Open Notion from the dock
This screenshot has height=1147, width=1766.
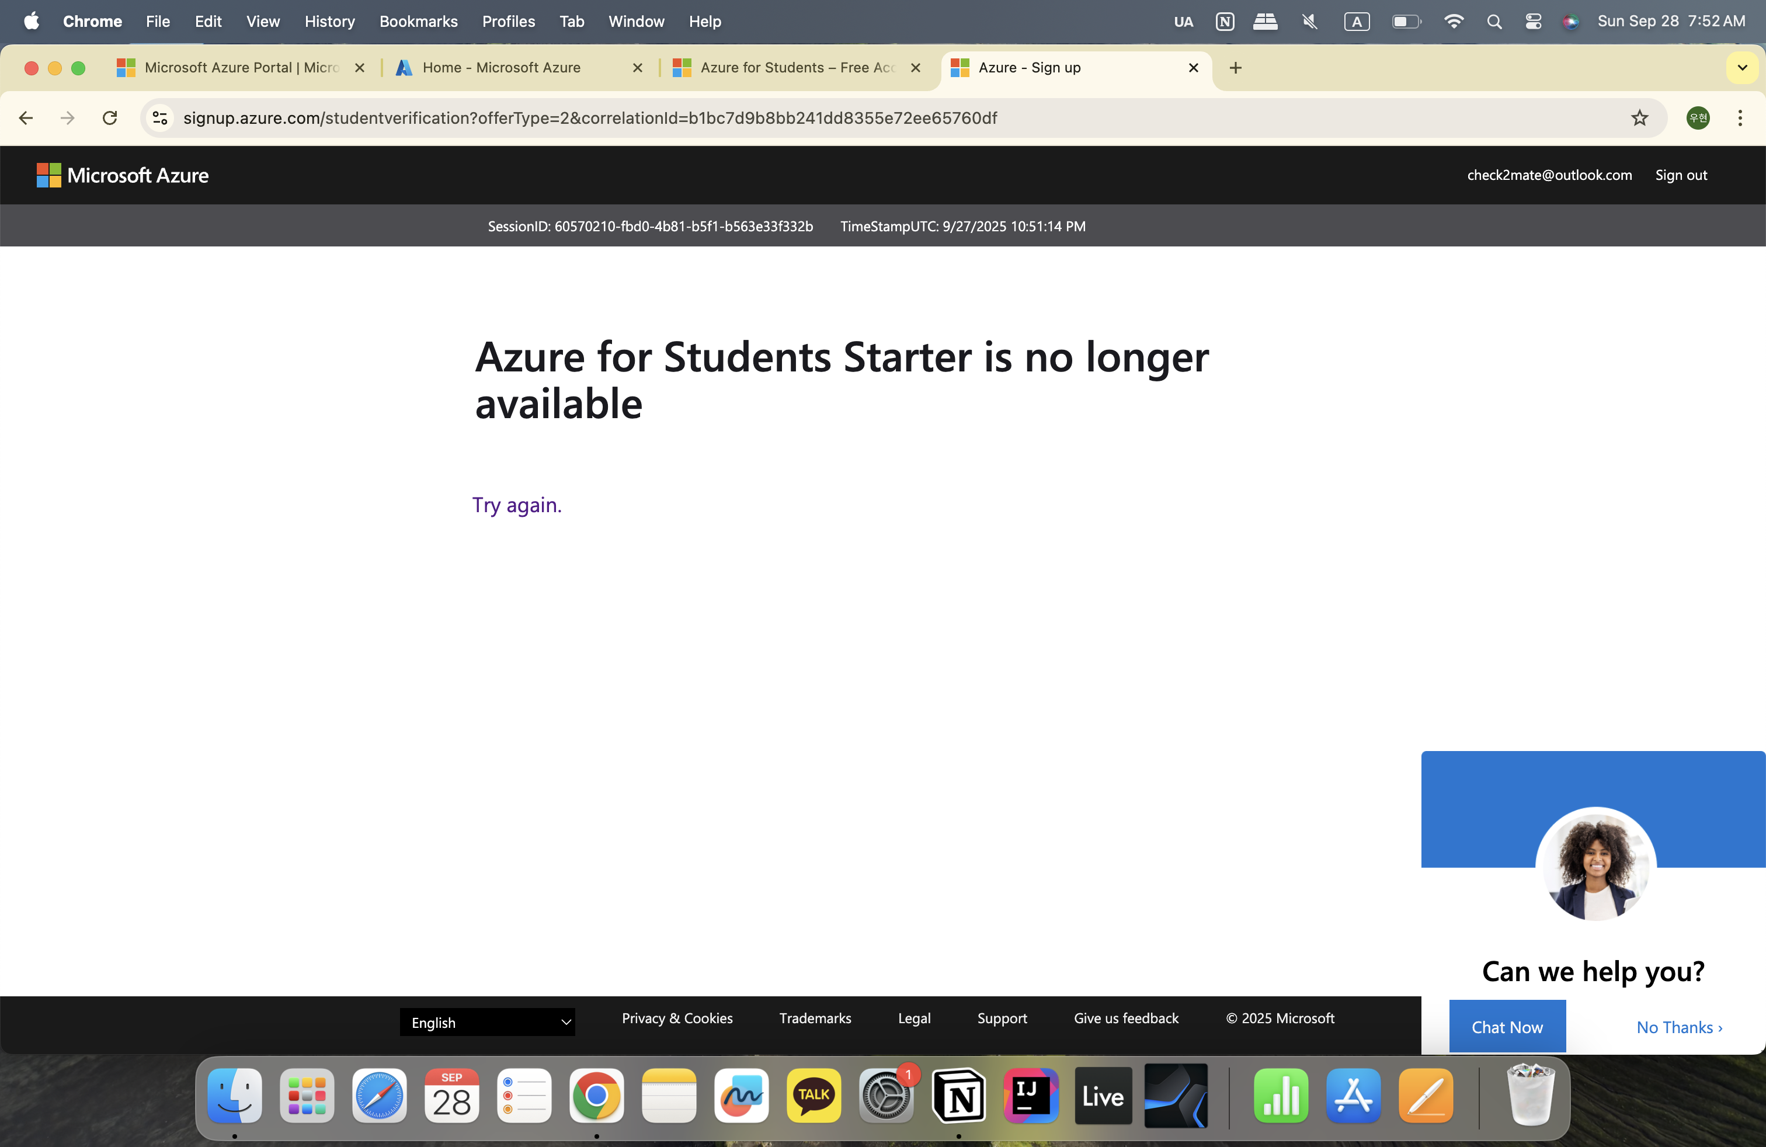click(958, 1096)
